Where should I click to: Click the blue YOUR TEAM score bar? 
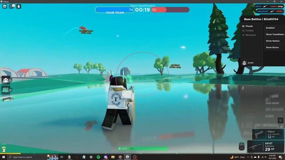point(115,10)
